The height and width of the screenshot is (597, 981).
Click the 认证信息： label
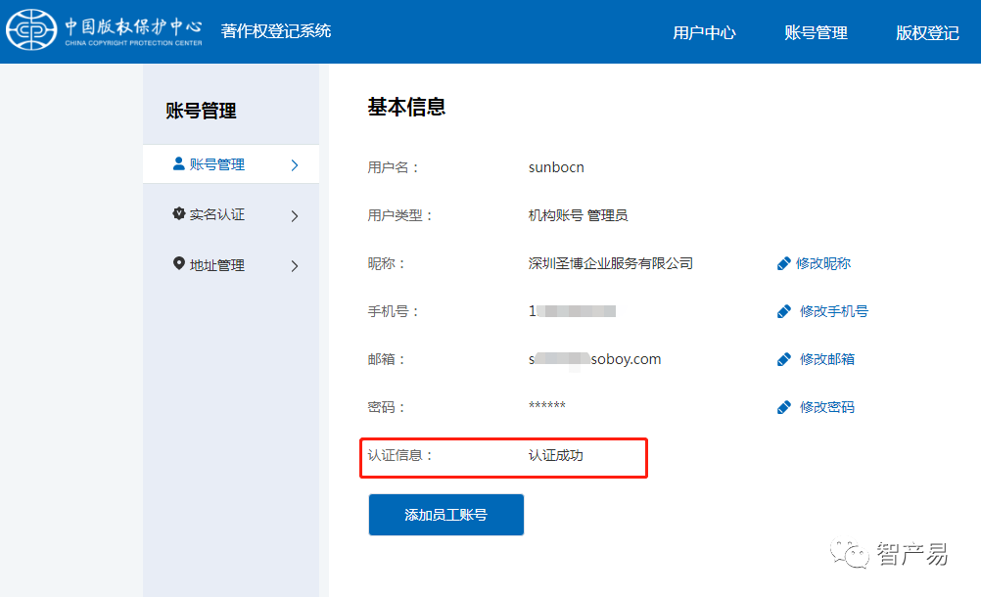(399, 456)
